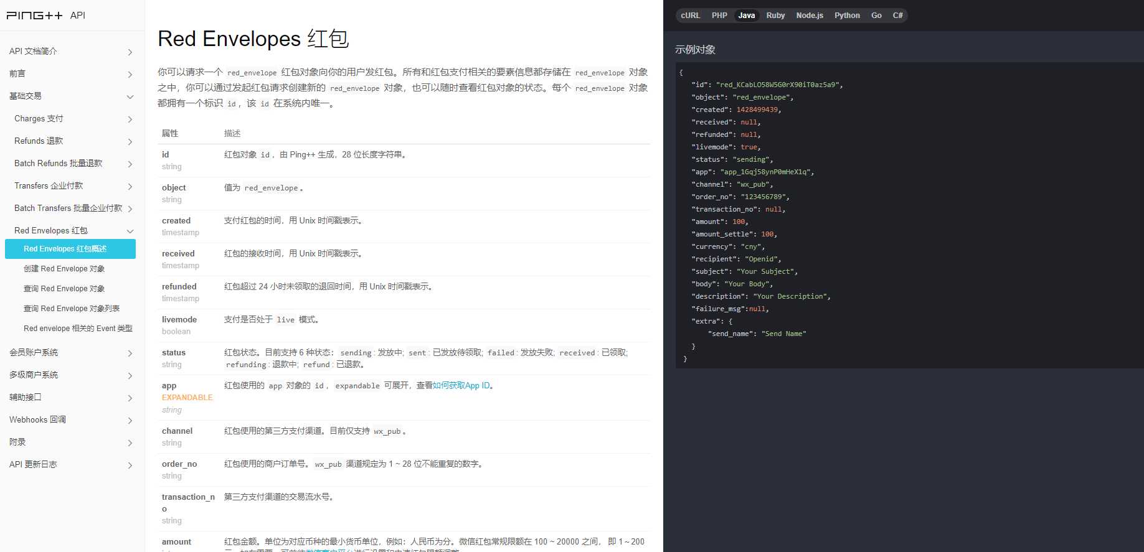Select Transfers 企业付款 in sidebar
The height and width of the screenshot is (552, 1144).
click(x=49, y=185)
